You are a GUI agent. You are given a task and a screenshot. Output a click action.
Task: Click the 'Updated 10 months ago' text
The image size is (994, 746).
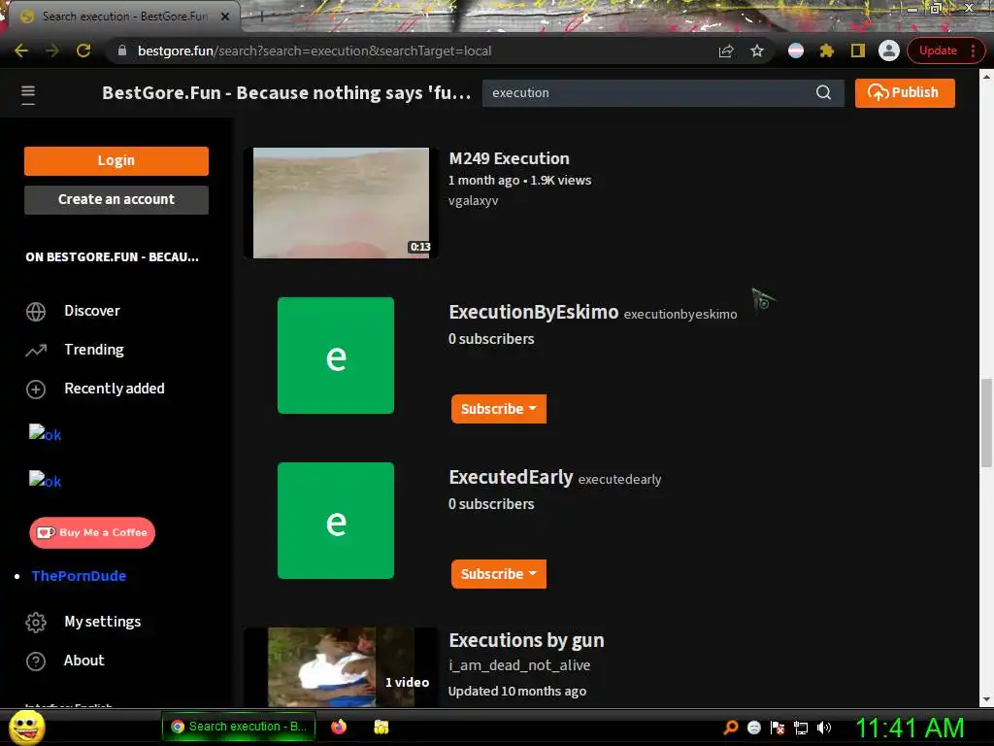[x=516, y=691]
